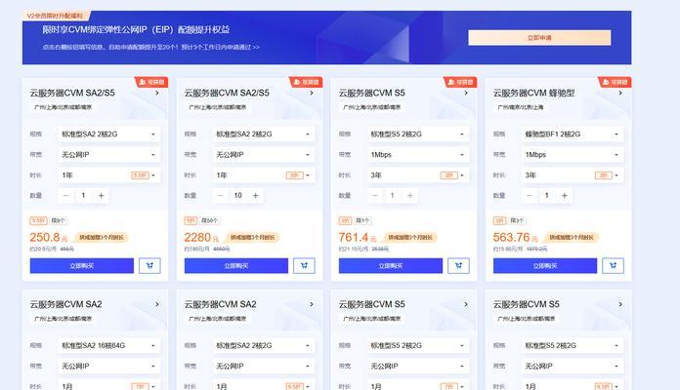Decrease quantity on the 蜂驰型 card

(x=530, y=196)
